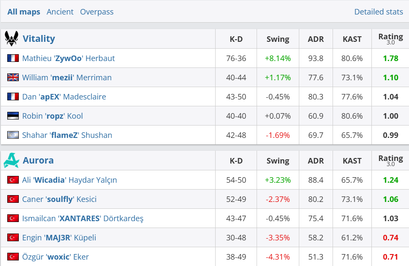Open the Vitality team page link
Screen dimensions: 409x266
pyautogui.click(x=39, y=39)
